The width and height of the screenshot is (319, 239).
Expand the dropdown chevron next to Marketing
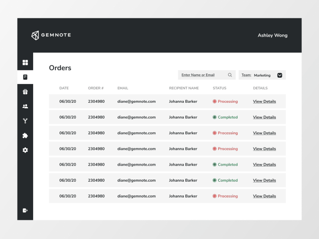coord(280,75)
